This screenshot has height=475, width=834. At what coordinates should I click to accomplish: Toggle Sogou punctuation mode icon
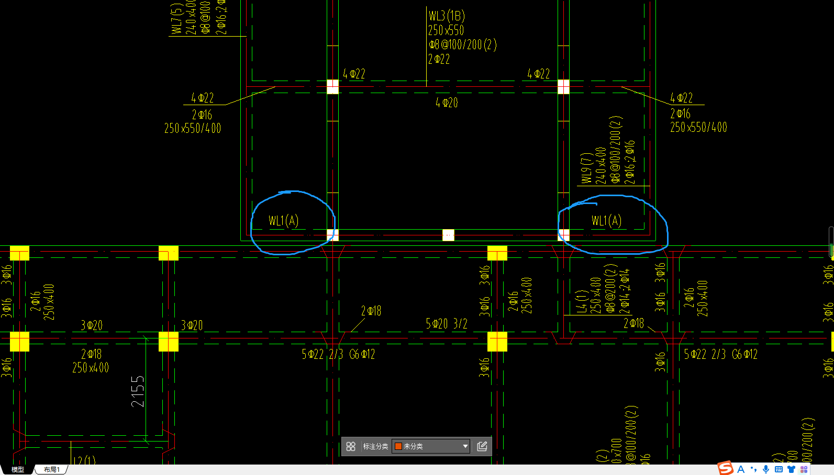pos(753,469)
